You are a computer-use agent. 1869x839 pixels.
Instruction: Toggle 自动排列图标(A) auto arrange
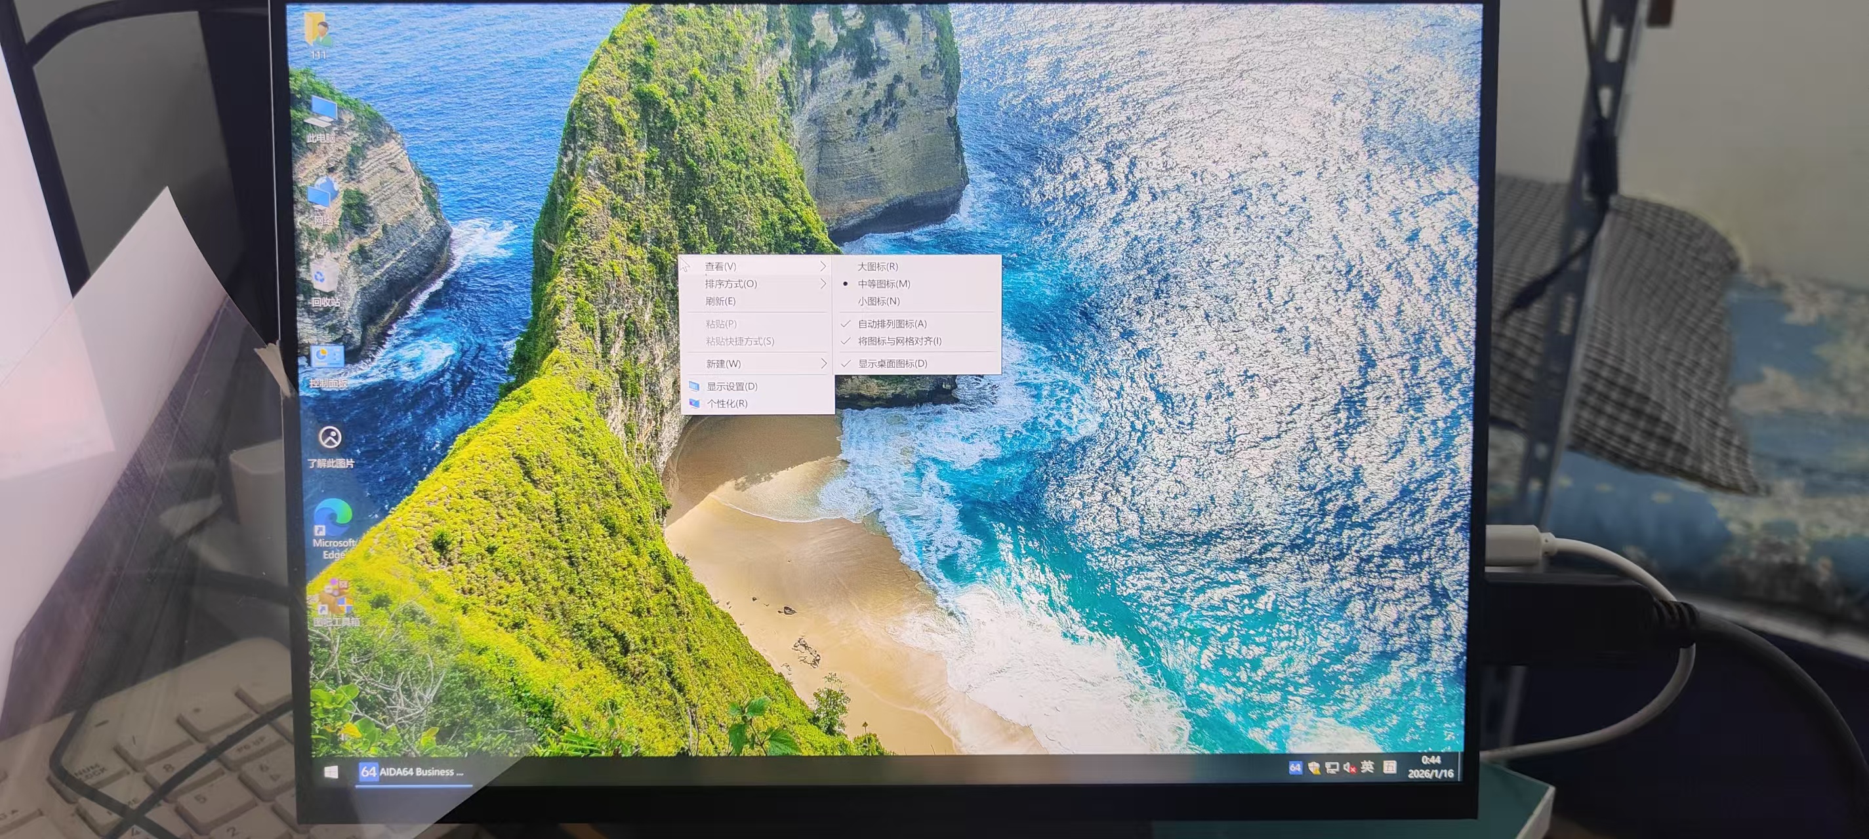[892, 323]
